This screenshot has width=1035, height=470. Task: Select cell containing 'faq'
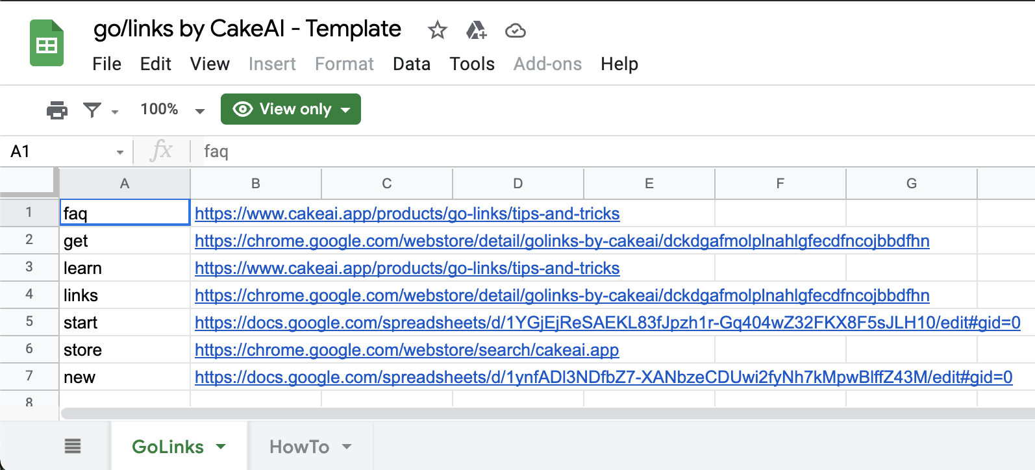[x=125, y=213]
